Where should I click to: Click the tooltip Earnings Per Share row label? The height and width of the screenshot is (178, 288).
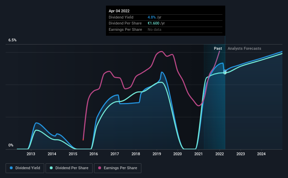pos(125,29)
